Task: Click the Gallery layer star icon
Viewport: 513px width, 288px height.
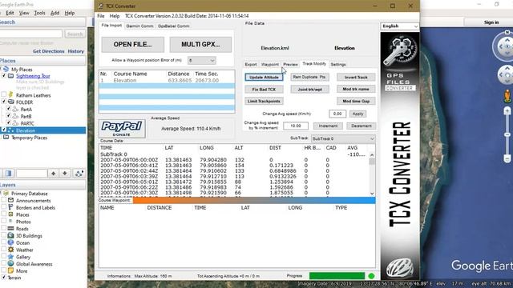Action: tap(10, 257)
